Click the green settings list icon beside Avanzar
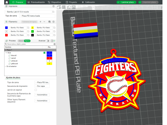The width and height of the screenshot is (167, 125). [54, 41]
